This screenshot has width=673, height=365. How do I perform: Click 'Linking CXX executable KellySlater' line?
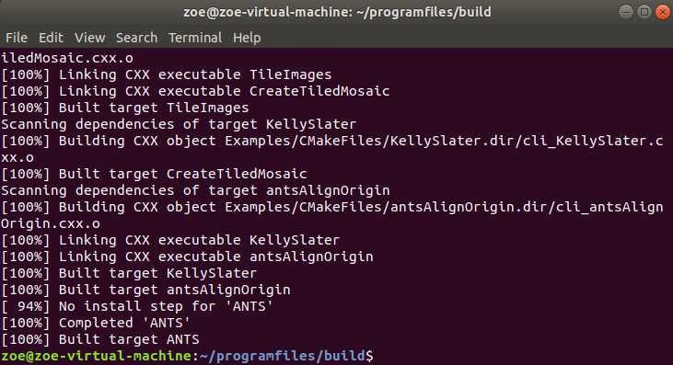(x=170, y=240)
